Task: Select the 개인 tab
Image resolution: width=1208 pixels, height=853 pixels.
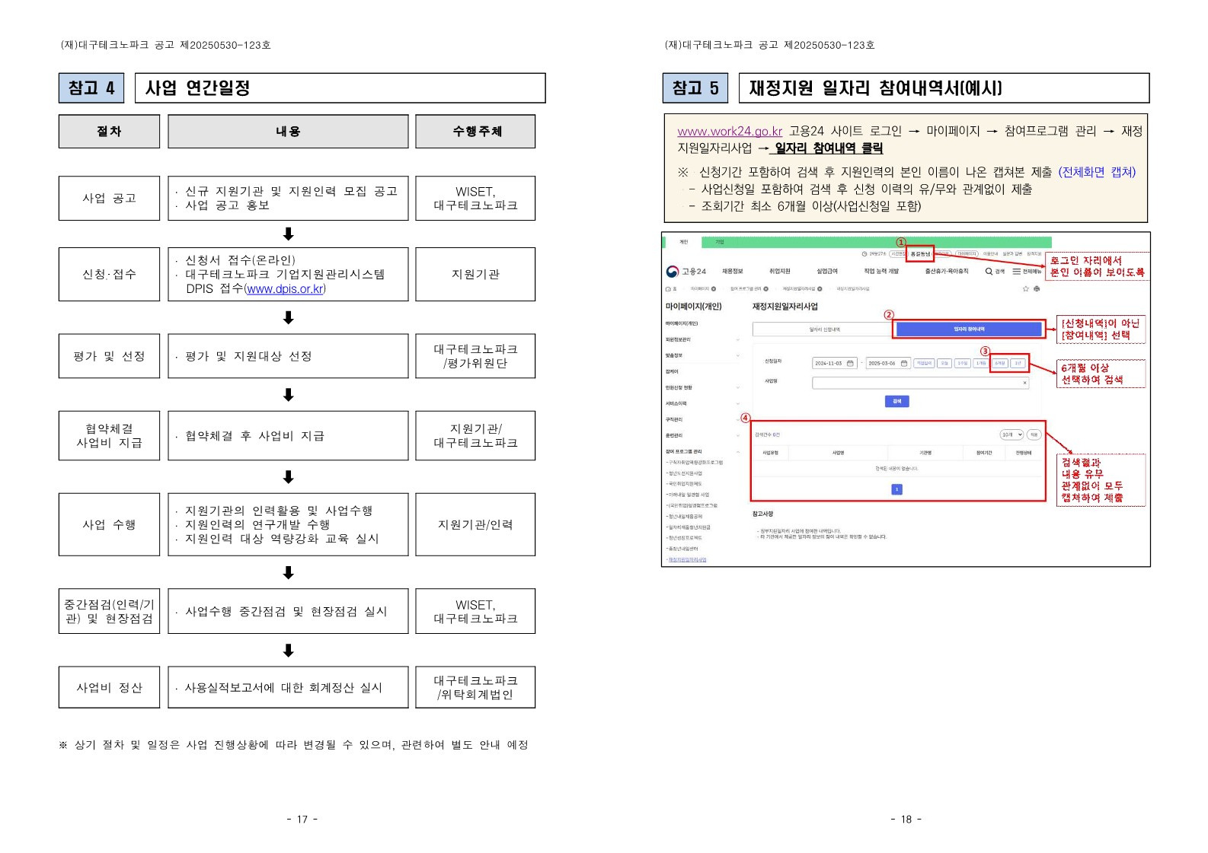Action: (x=683, y=242)
